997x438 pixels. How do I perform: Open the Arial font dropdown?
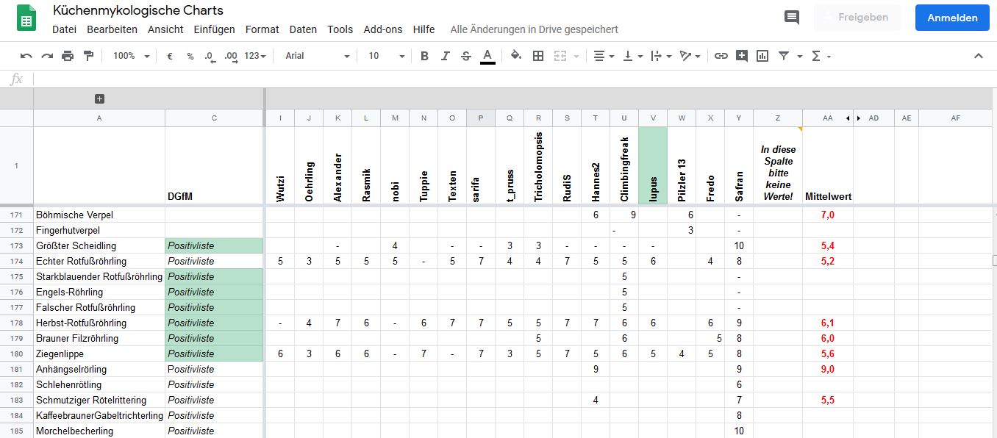[318, 56]
